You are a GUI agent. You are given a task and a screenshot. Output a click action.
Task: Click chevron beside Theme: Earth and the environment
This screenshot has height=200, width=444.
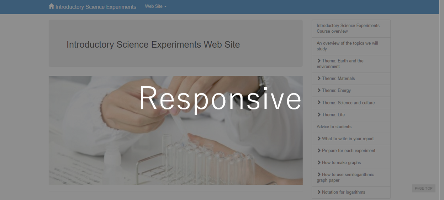319,61
